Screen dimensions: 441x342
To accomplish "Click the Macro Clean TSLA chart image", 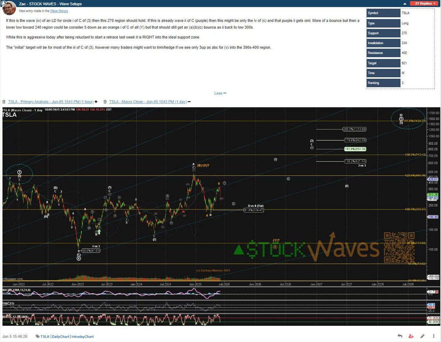I will point(220,216).
